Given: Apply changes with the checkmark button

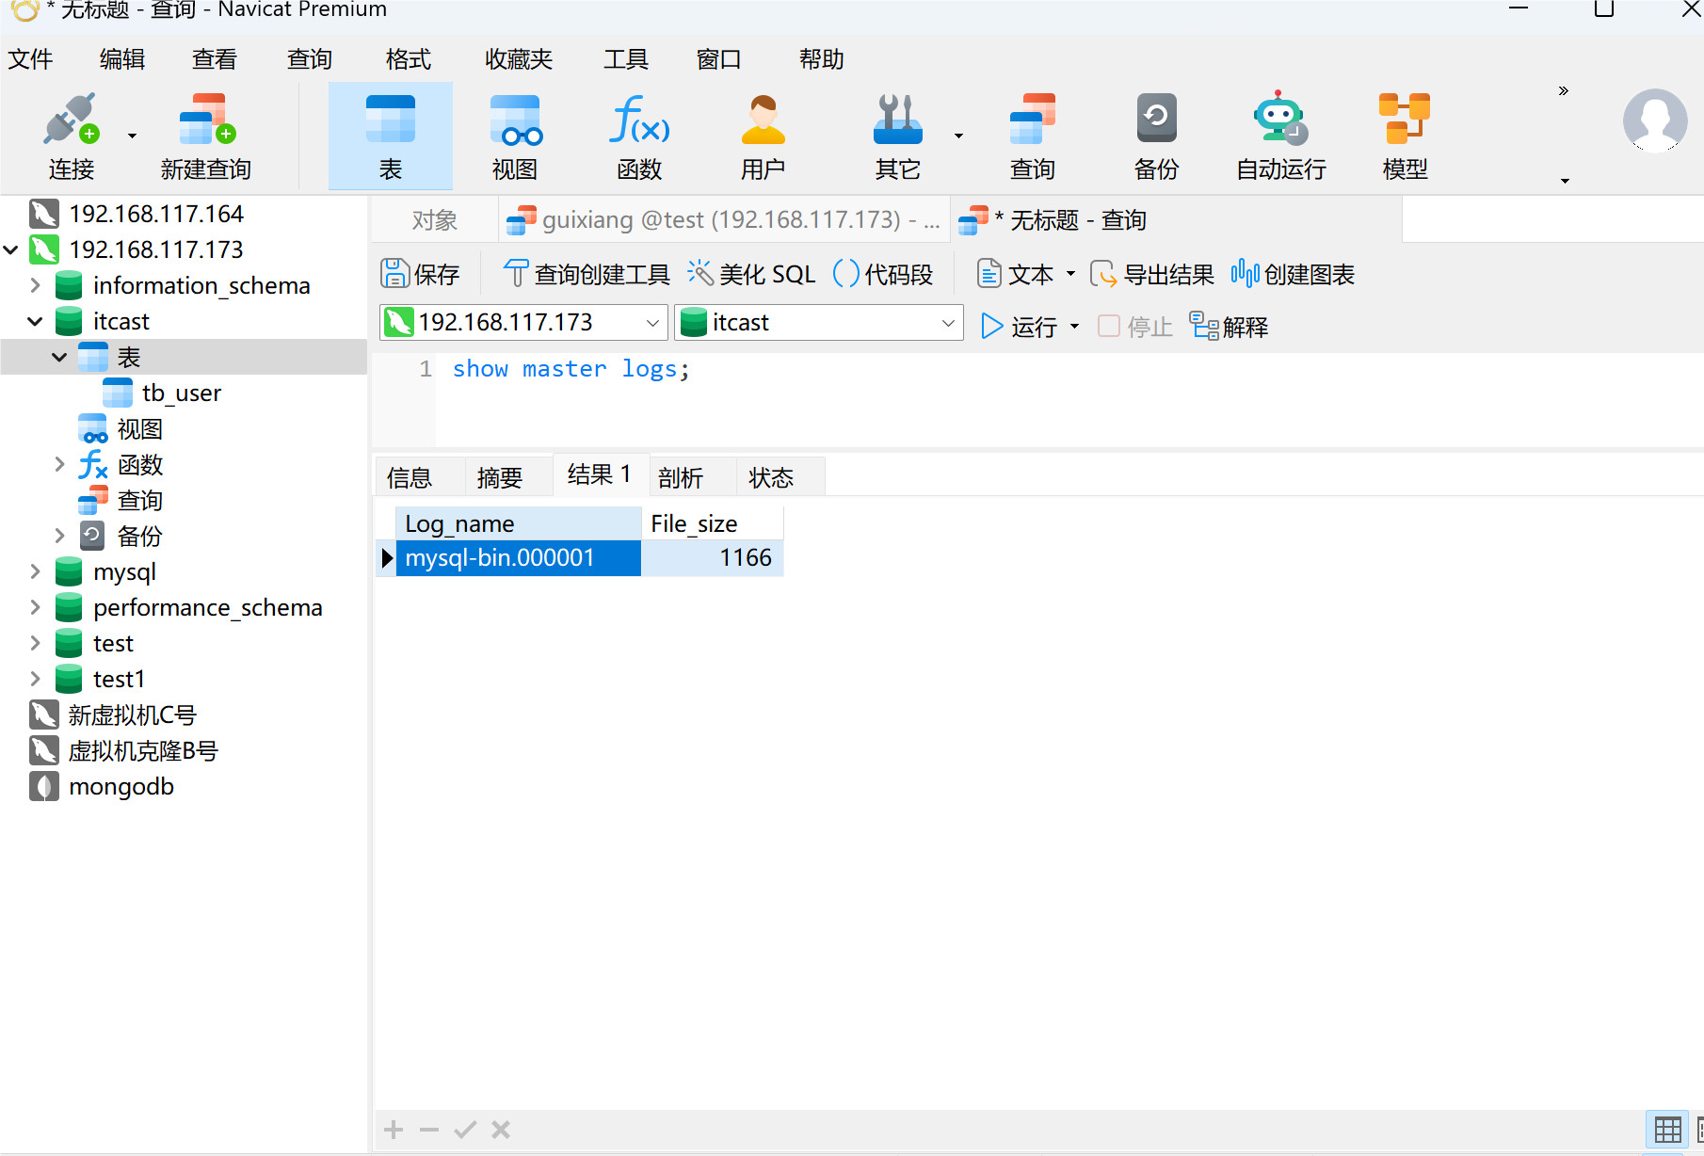Looking at the screenshot, I should pos(465,1130).
